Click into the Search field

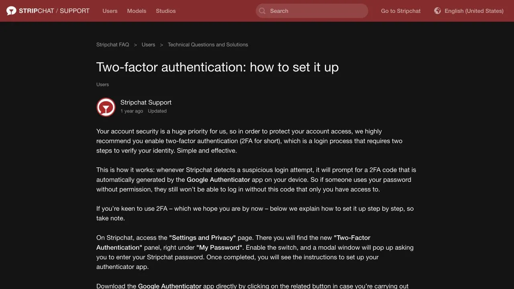tap(312, 11)
